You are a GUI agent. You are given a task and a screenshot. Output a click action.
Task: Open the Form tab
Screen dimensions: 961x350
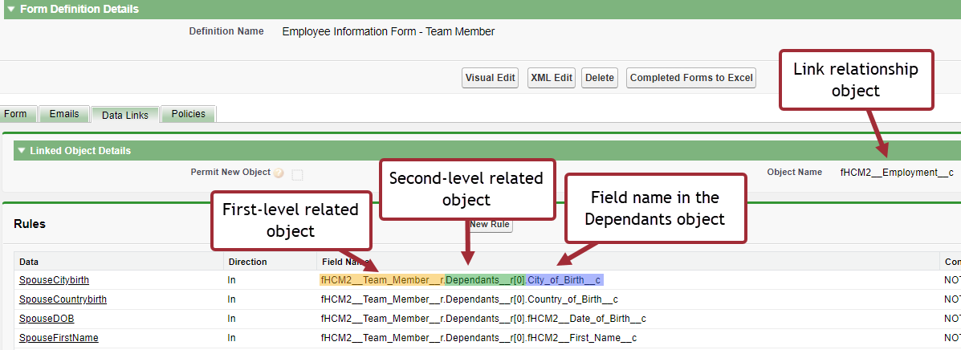coord(15,114)
